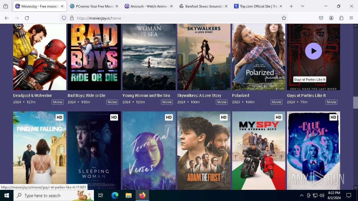Click the Firefox taskbar icon

(142, 195)
